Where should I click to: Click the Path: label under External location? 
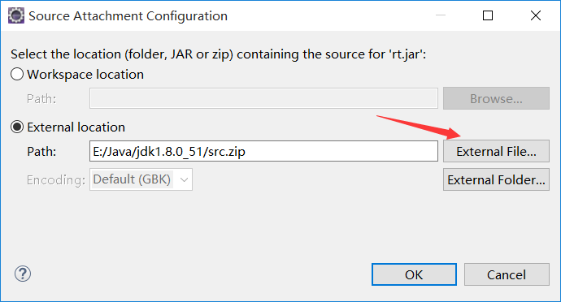click(41, 152)
